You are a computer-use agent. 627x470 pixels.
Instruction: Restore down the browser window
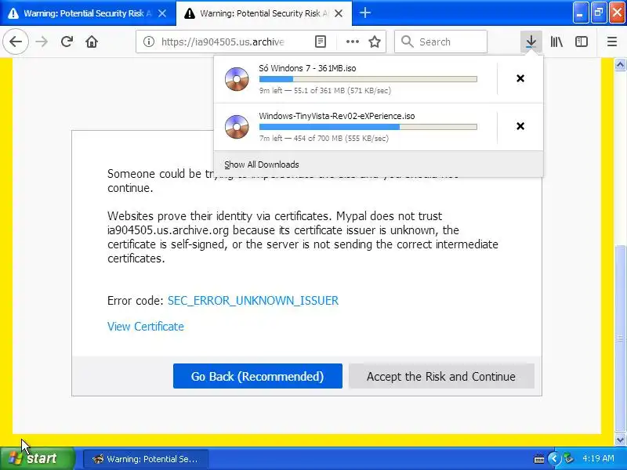coord(599,13)
